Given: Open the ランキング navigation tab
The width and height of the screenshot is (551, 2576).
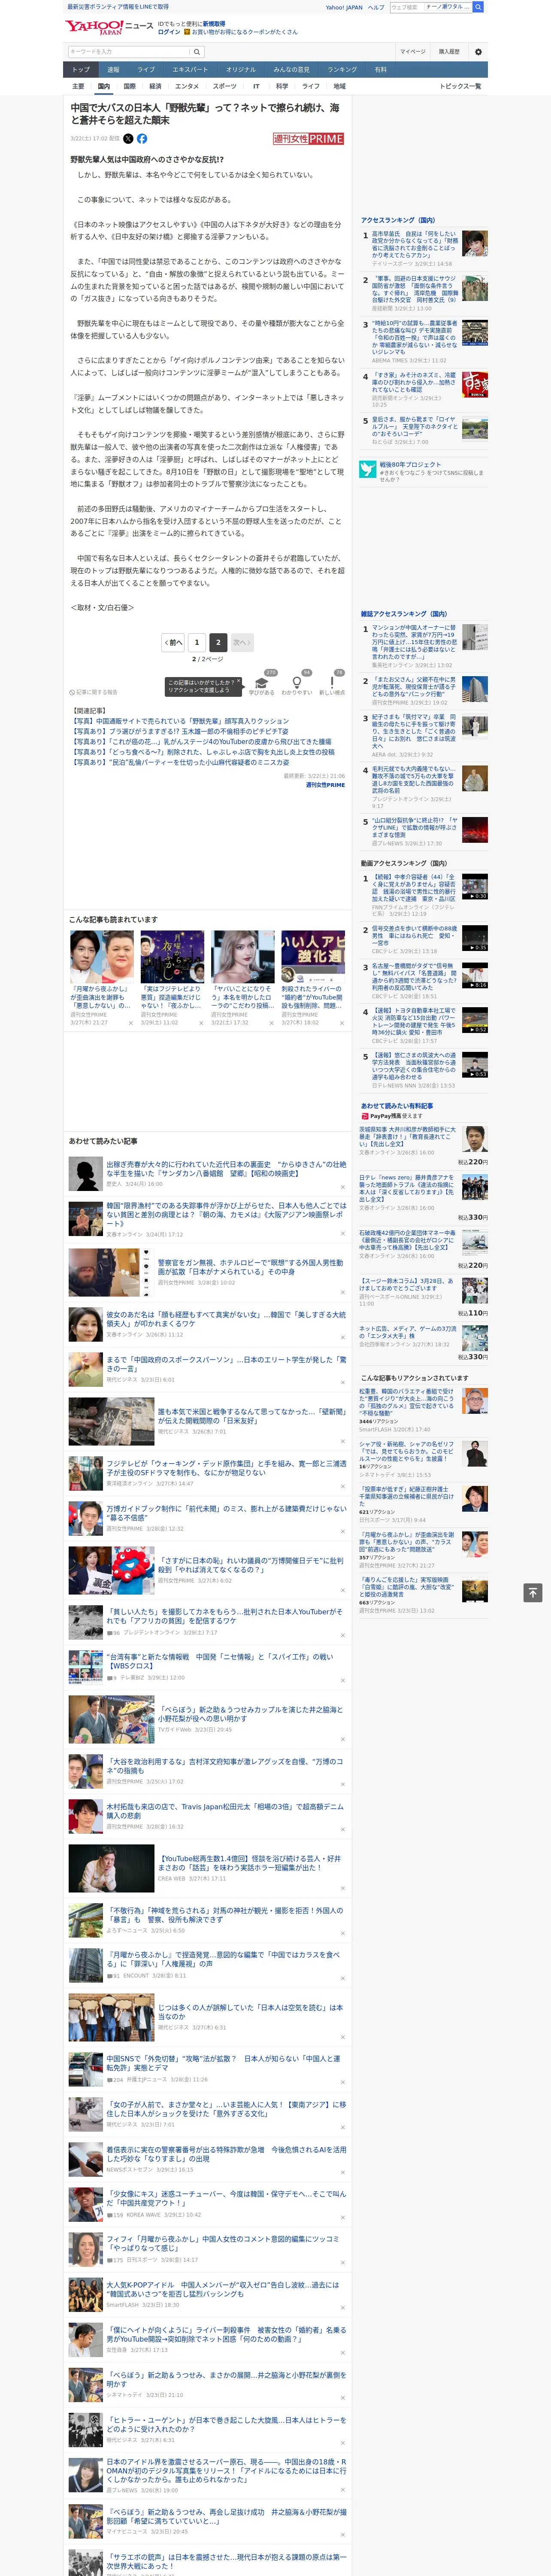Looking at the screenshot, I should coord(342,70).
